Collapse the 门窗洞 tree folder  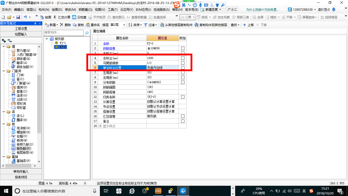pyautogui.click(x=4, y=71)
